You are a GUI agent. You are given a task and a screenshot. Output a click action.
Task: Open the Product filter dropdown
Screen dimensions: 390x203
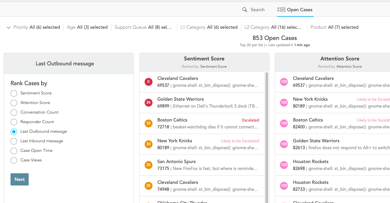tap(334, 27)
